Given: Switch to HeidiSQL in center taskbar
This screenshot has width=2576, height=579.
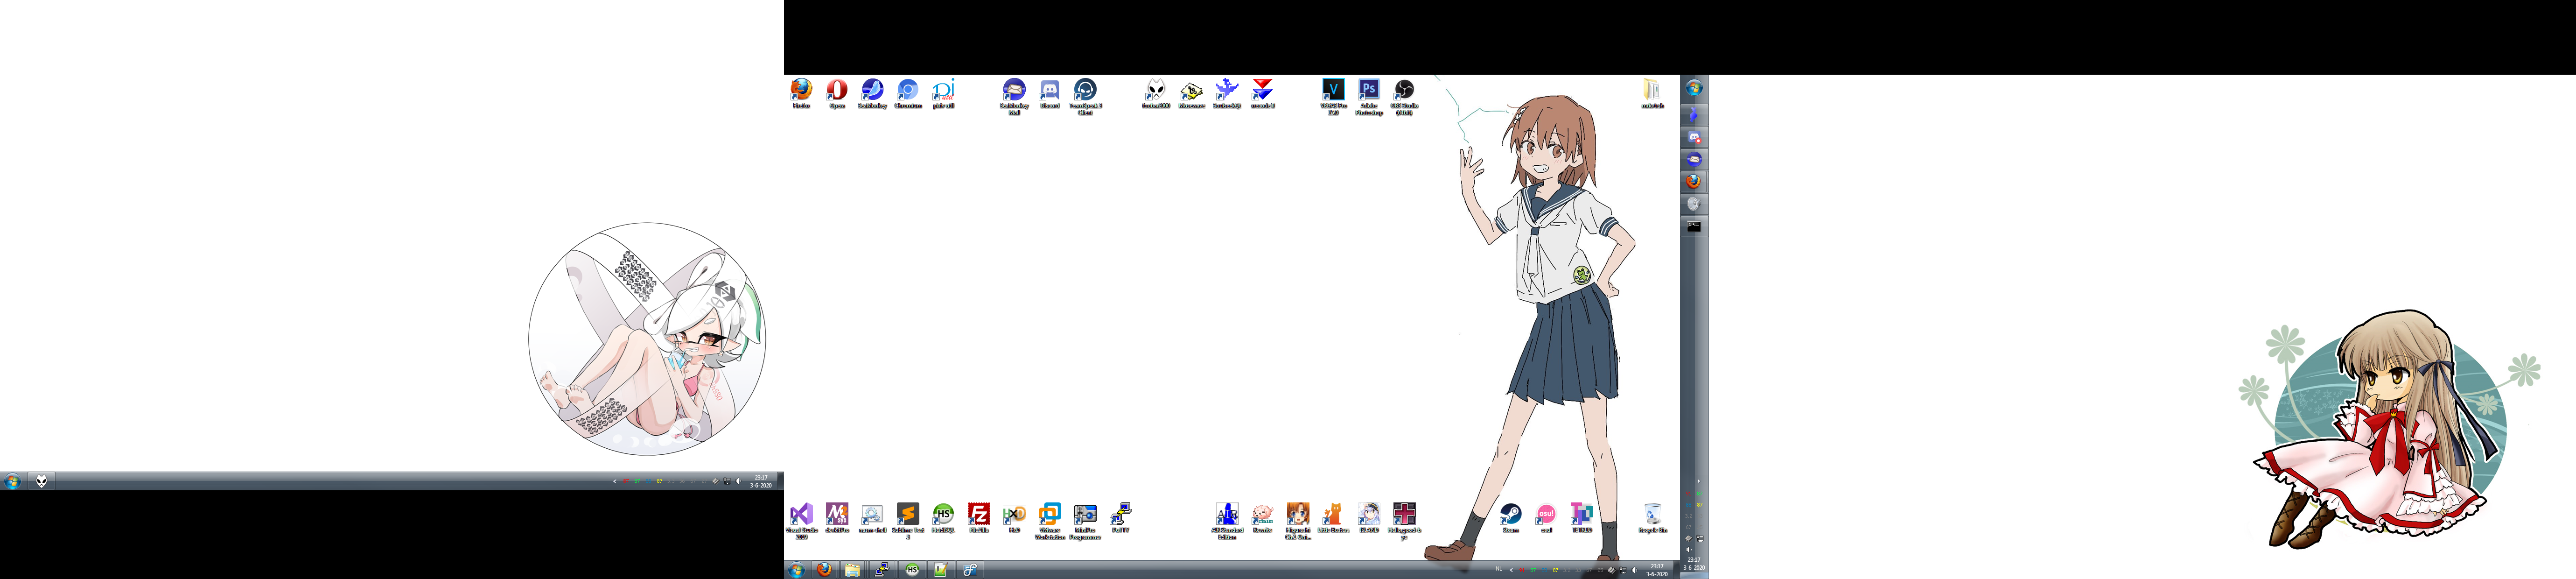Looking at the screenshot, I should click(x=912, y=570).
